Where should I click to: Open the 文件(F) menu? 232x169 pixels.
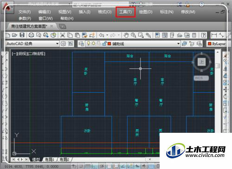click(x=25, y=12)
